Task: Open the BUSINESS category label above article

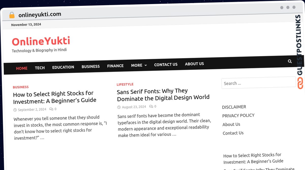Action: [x=21, y=87]
